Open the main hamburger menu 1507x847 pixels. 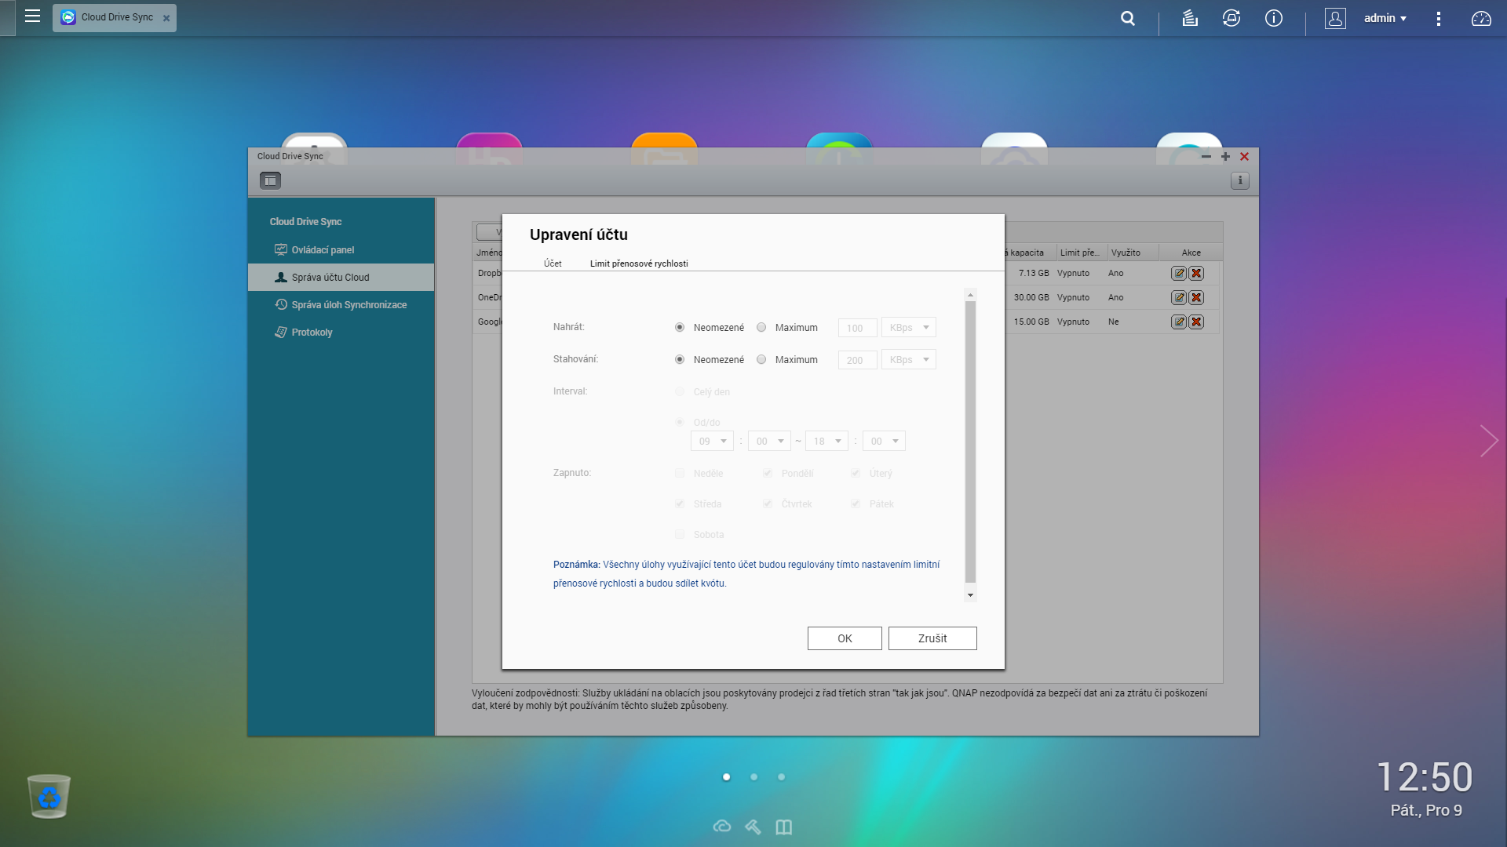pyautogui.click(x=32, y=16)
